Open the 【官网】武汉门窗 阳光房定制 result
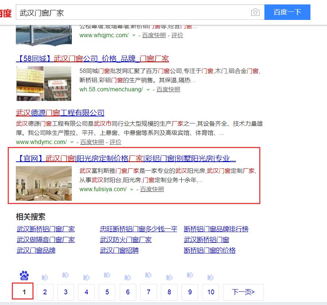Image resolution: width=327 pixels, height=305 pixels. coord(126,158)
